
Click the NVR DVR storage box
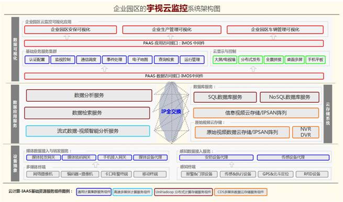coord(306,132)
